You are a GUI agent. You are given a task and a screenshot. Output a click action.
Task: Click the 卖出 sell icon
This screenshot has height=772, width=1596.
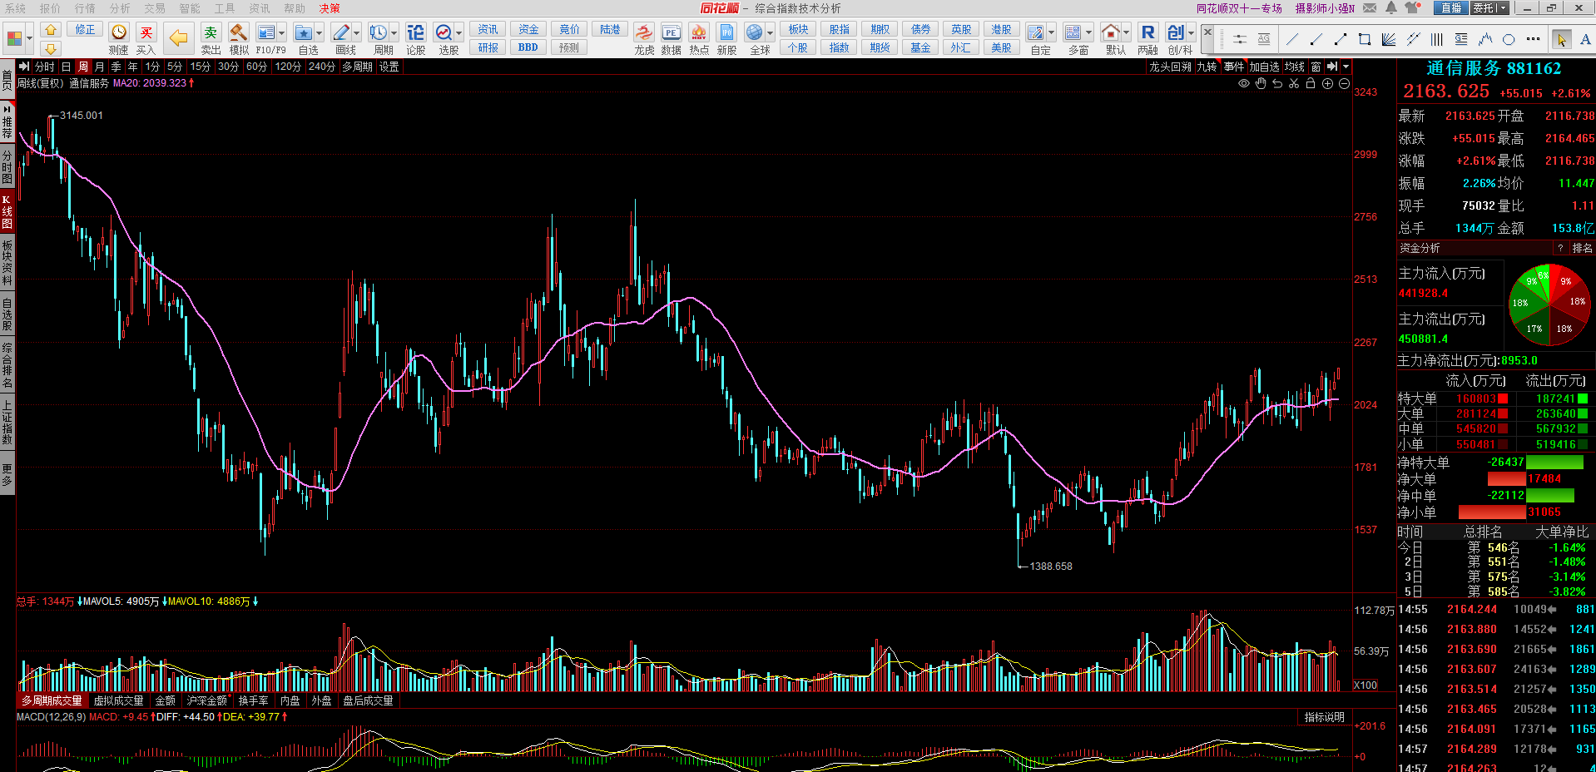(211, 32)
